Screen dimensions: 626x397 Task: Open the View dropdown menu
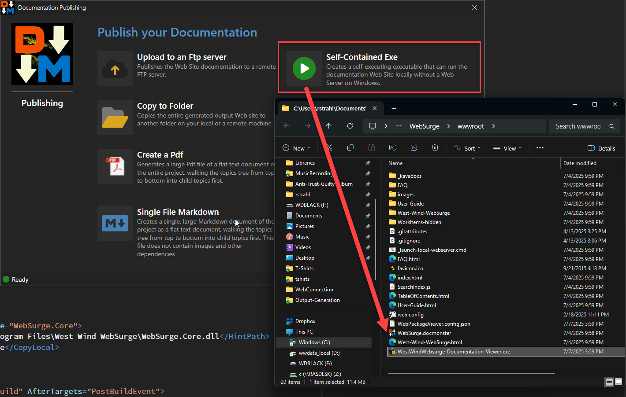pyautogui.click(x=507, y=148)
